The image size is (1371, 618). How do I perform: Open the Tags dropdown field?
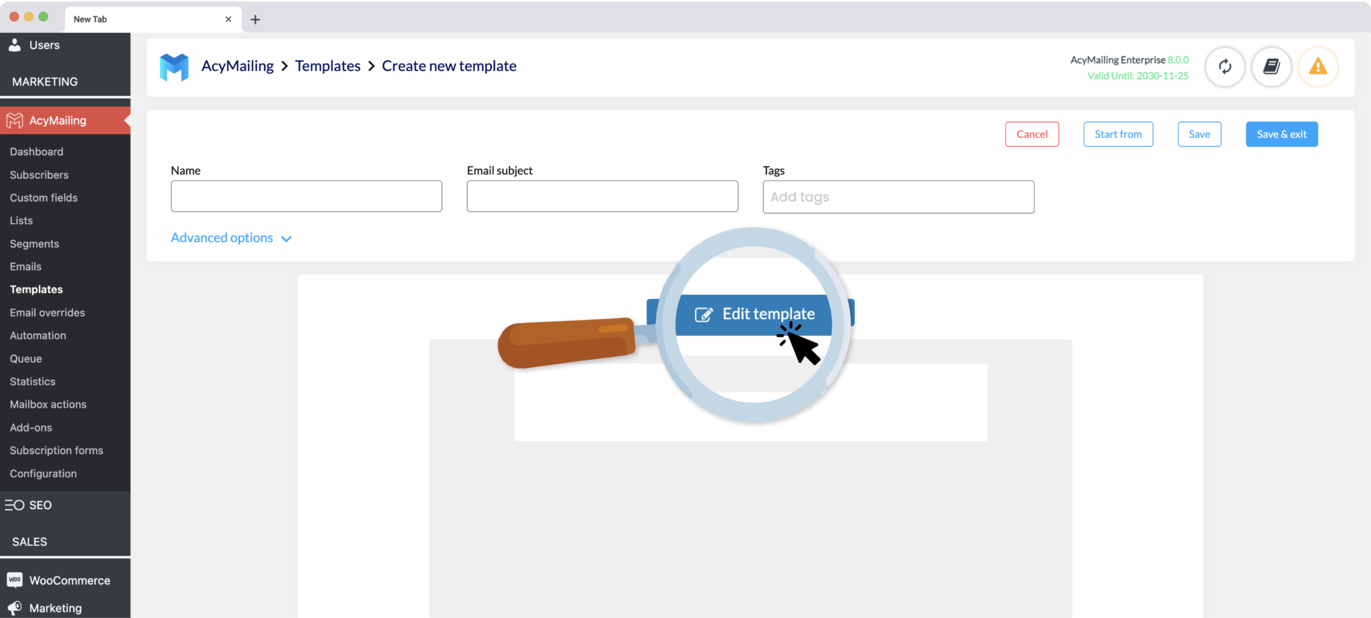[898, 197]
